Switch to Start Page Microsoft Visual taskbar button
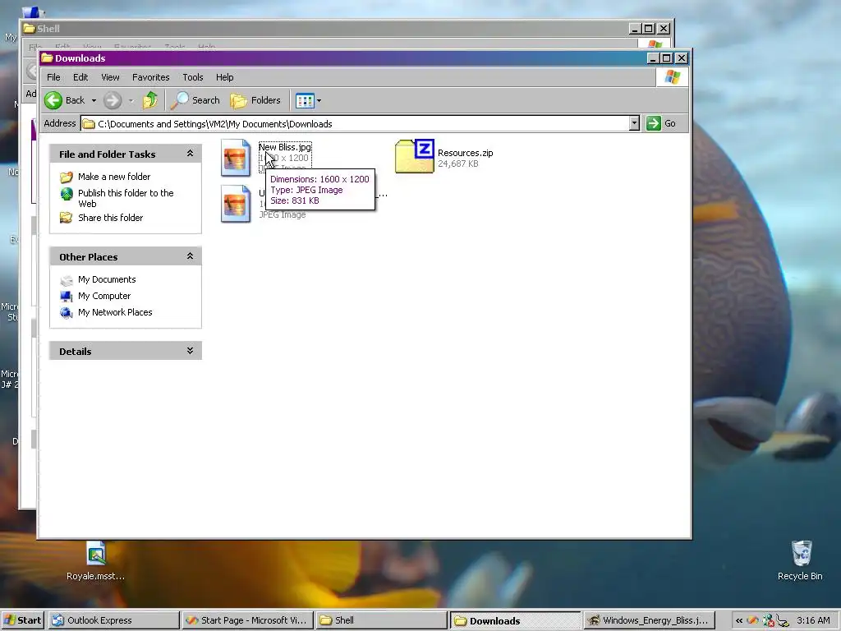This screenshot has height=631, width=841. [x=248, y=620]
